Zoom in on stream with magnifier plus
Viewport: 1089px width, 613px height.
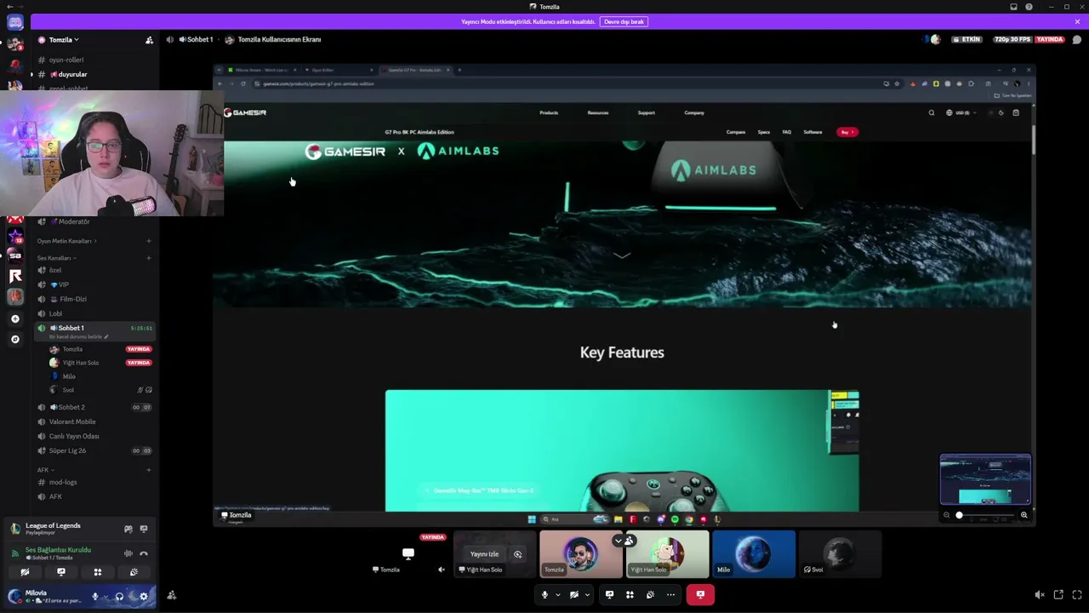point(1023,515)
